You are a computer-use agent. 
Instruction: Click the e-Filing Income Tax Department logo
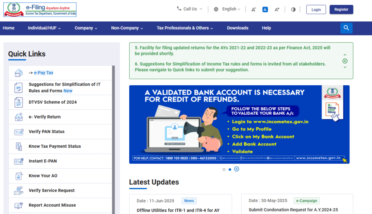click(40, 9)
